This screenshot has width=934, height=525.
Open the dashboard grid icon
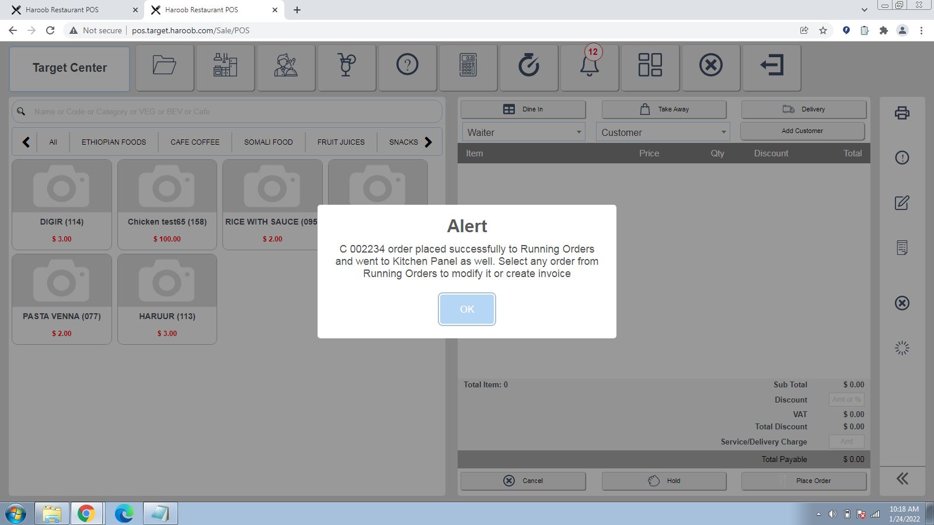click(x=650, y=68)
